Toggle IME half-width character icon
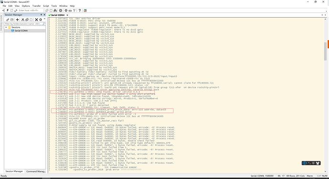Screen dimensions: 329x179 (x=313, y=163)
